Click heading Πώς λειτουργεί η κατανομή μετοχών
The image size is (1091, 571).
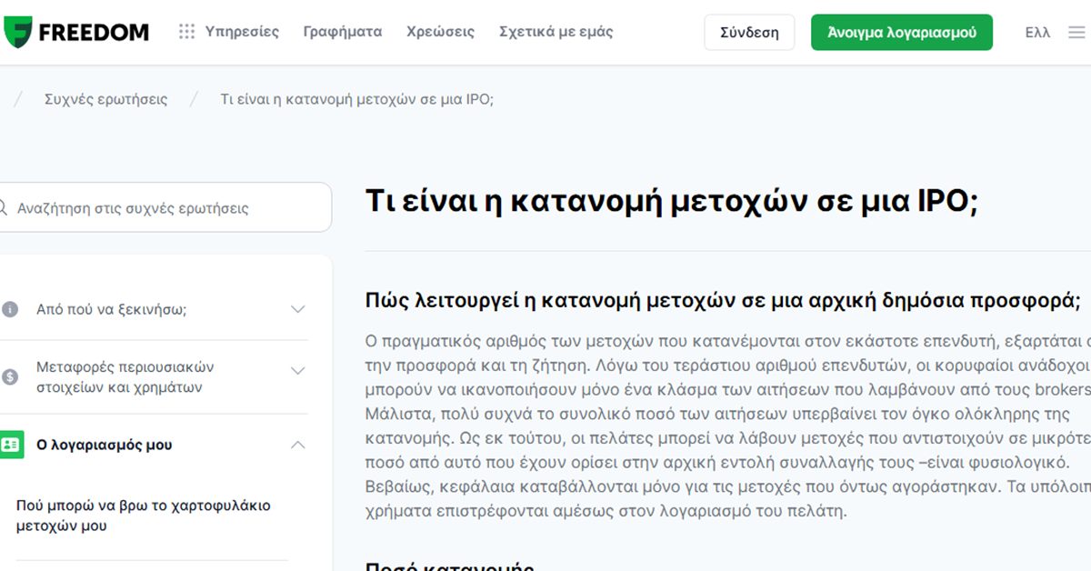pyautogui.click(x=723, y=301)
